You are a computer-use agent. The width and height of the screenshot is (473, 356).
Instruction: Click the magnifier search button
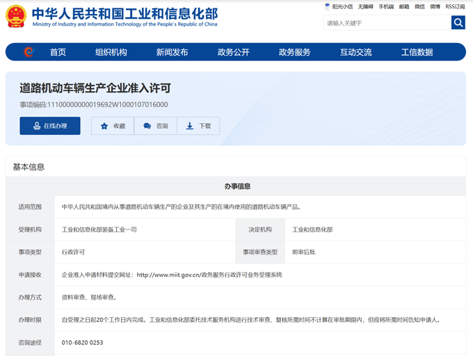(x=458, y=23)
